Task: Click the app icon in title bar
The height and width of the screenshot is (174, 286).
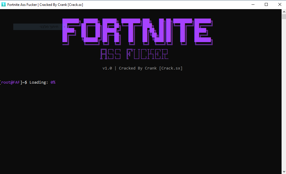Action: pyautogui.click(x=4, y=4)
